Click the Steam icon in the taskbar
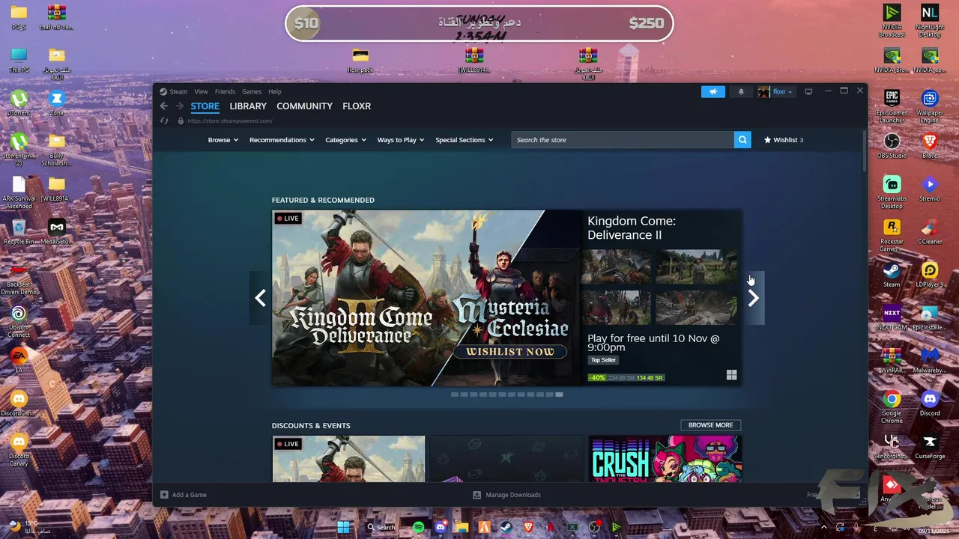Screen dimensions: 959x539 (506, 527)
